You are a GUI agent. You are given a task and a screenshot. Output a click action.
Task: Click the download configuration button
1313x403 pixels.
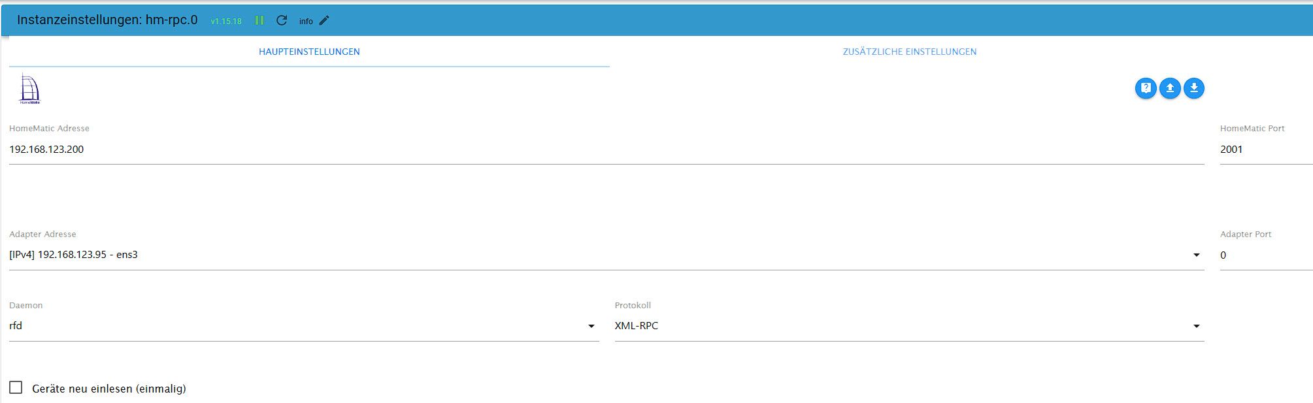pos(1193,88)
